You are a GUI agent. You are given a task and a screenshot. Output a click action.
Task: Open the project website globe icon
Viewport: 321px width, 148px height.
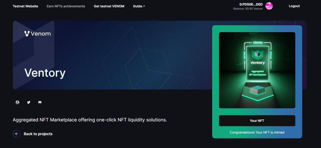click(x=17, y=102)
